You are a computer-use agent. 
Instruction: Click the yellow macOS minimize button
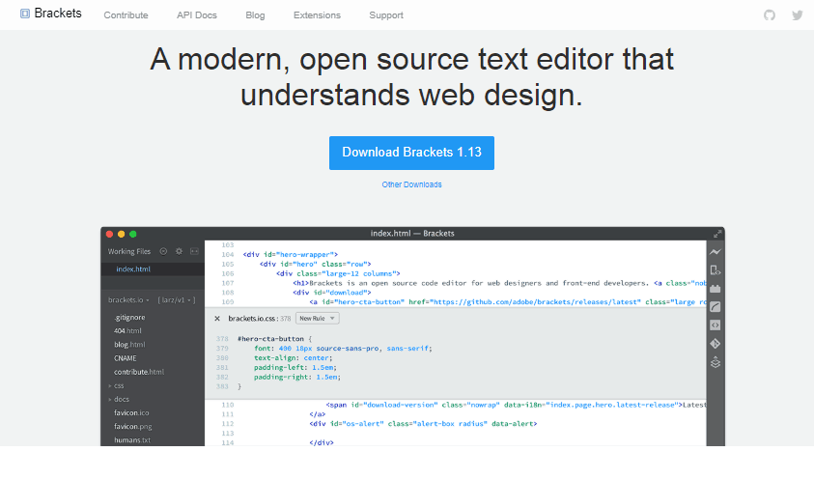[121, 235]
